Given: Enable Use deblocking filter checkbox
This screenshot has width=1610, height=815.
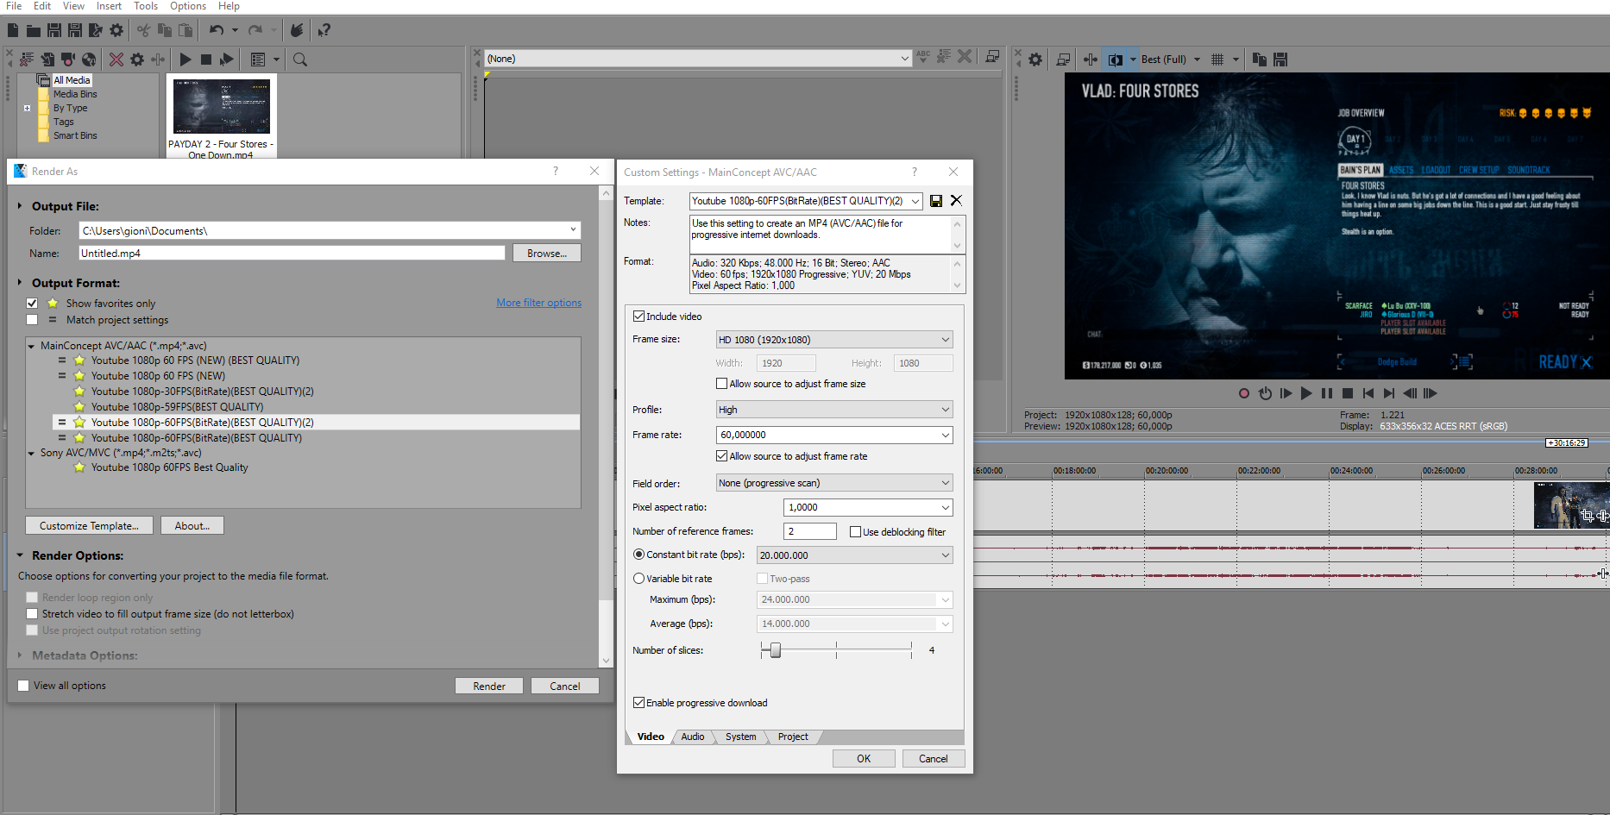Looking at the screenshot, I should click(x=855, y=532).
